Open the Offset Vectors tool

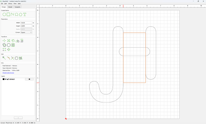point(4,45)
